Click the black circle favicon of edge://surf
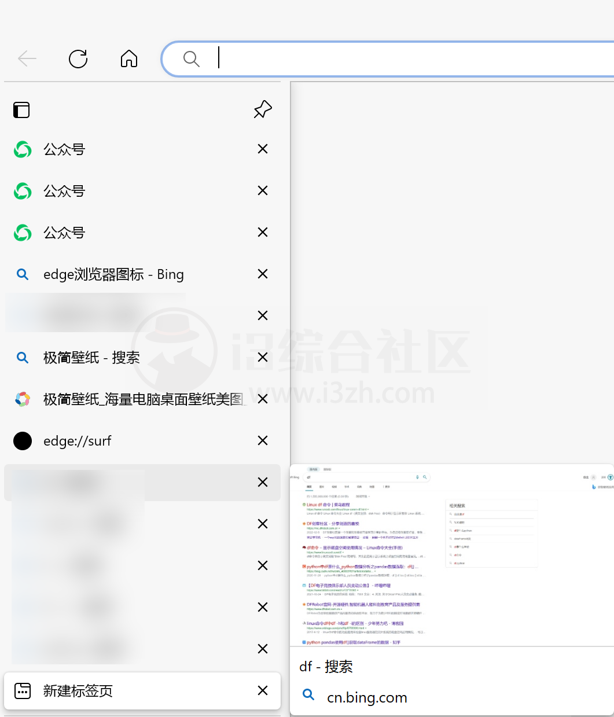This screenshot has height=717, width=614. [23, 441]
